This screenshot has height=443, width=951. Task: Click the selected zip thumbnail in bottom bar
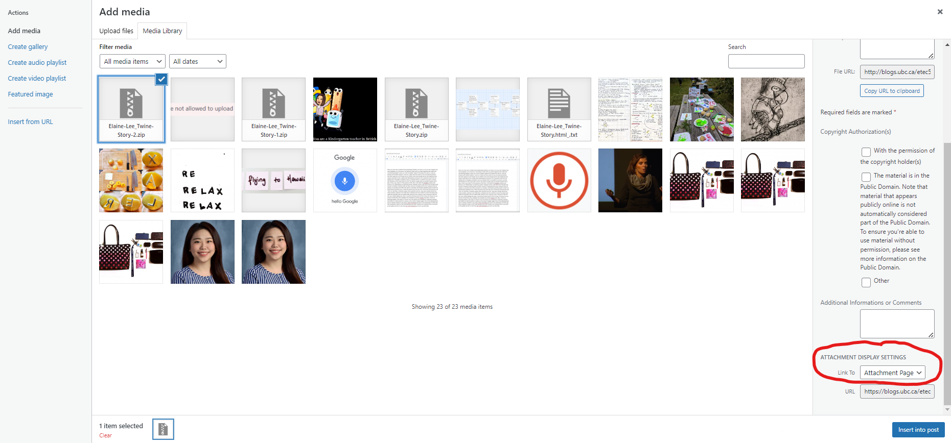(x=163, y=429)
